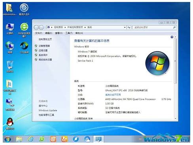Open the Windows Update link
Screen dimensions: 193x145
coord(48,110)
